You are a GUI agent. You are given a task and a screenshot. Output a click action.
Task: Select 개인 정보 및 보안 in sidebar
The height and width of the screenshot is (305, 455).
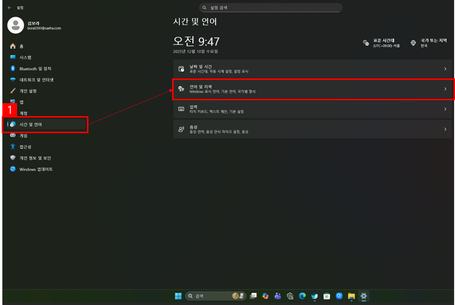pyautogui.click(x=35, y=158)
